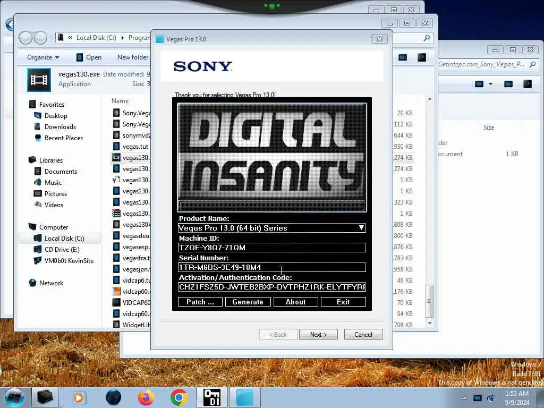Click the Explorer search magnifier icon
This screenshot has height=408, width=544.
[x=427, y=38]
